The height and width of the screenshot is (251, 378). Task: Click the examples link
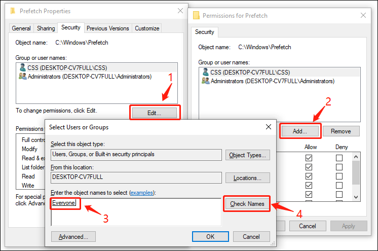click(x=142, y=193)
